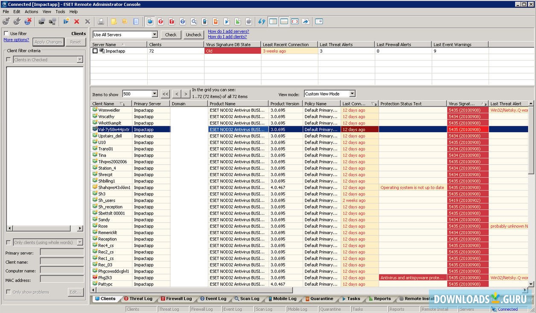Tick the checkbox beside Clients in Checked
The height and width of the screenshot is (313, 536).
pos(9,60)
